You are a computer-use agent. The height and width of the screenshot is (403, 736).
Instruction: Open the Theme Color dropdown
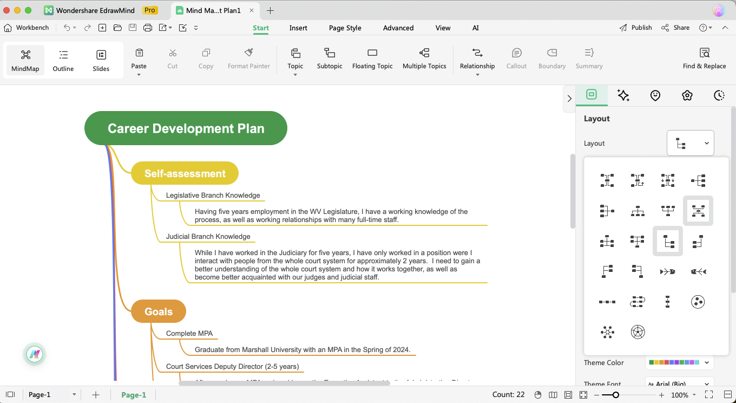[680, 362]
